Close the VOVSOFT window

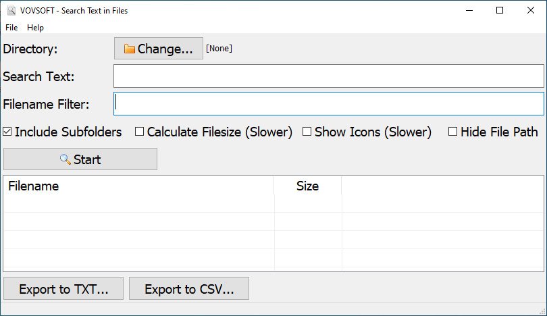coord(531,10)
